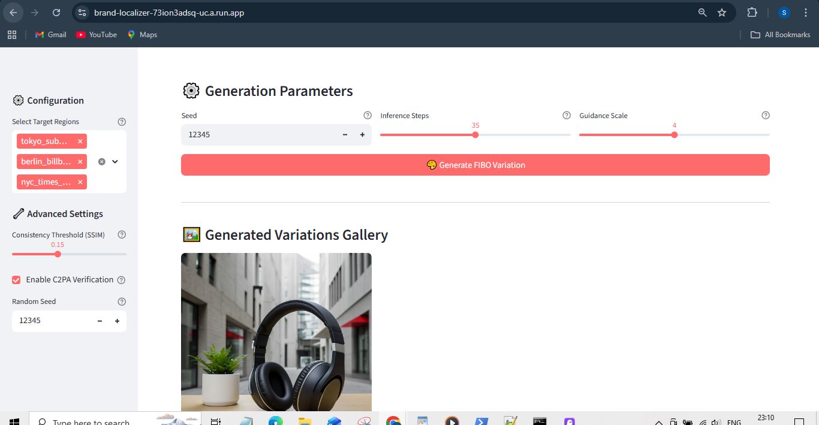
Task: Remove the berlin_billb region tag
Action: 80,162
